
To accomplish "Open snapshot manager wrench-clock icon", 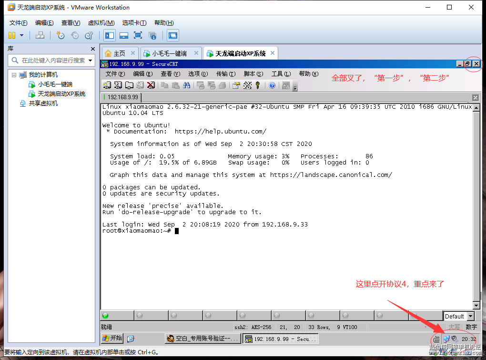I will tap(89, 35).
